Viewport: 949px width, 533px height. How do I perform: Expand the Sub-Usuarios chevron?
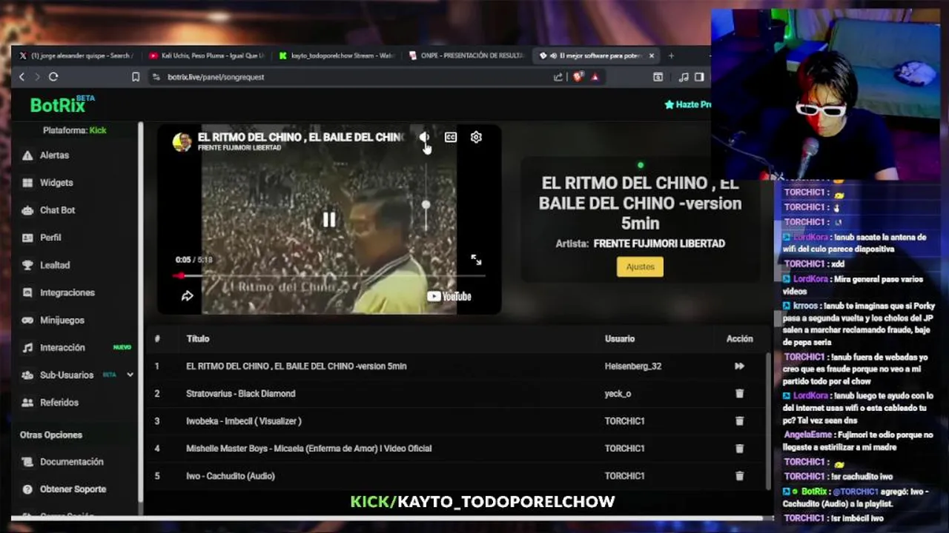[130, 375]
